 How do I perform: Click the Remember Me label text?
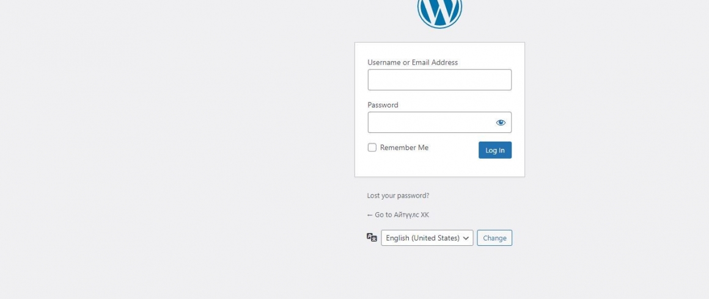tap(404, 148)
